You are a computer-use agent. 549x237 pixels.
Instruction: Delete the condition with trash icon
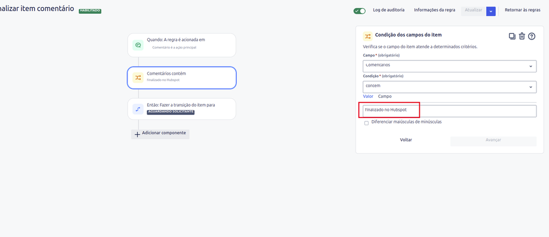click(522, 36)
